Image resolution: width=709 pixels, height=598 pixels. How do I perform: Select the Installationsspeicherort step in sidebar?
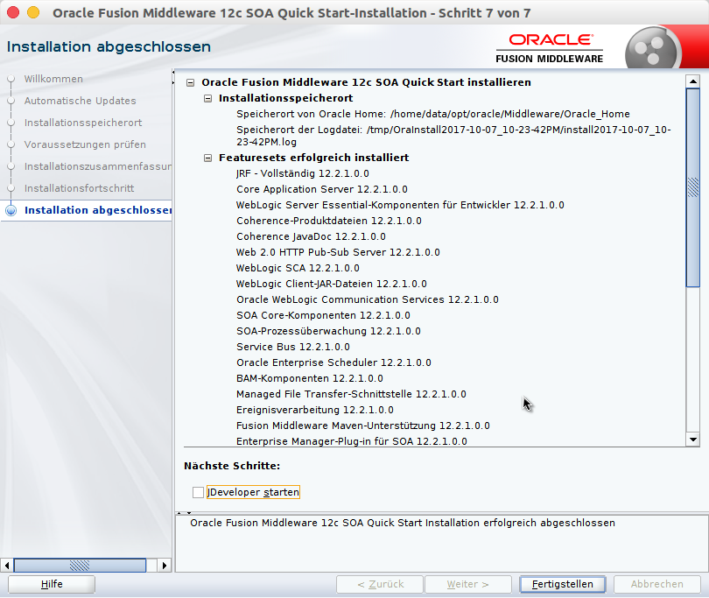[83, 123]
